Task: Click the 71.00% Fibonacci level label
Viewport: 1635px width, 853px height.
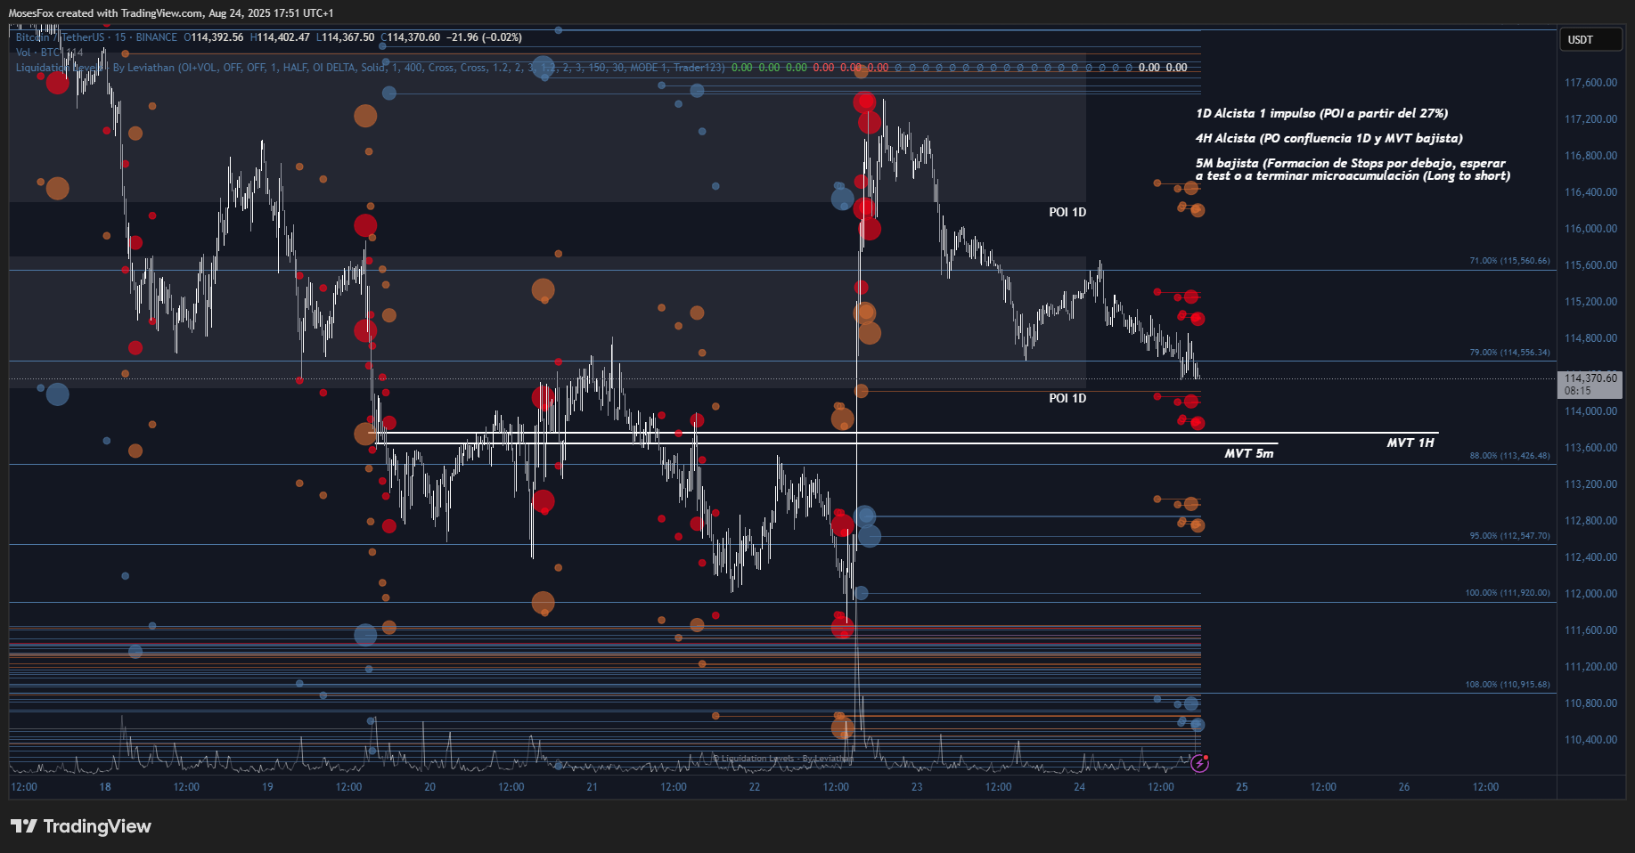Action: 1508,261
